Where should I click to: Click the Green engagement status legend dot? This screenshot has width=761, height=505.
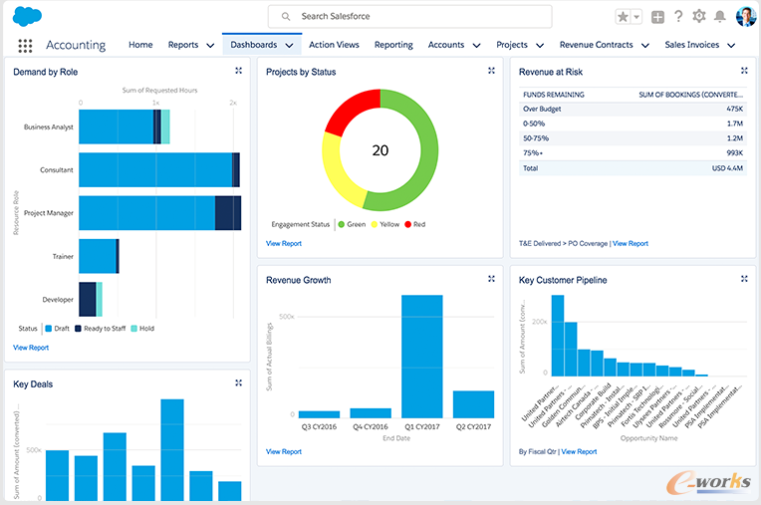click(342, 224)
